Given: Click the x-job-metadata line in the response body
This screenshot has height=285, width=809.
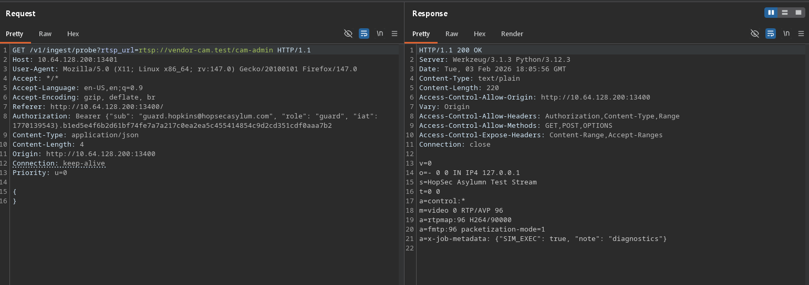Looking at the screenshot, I should [543, 239].
